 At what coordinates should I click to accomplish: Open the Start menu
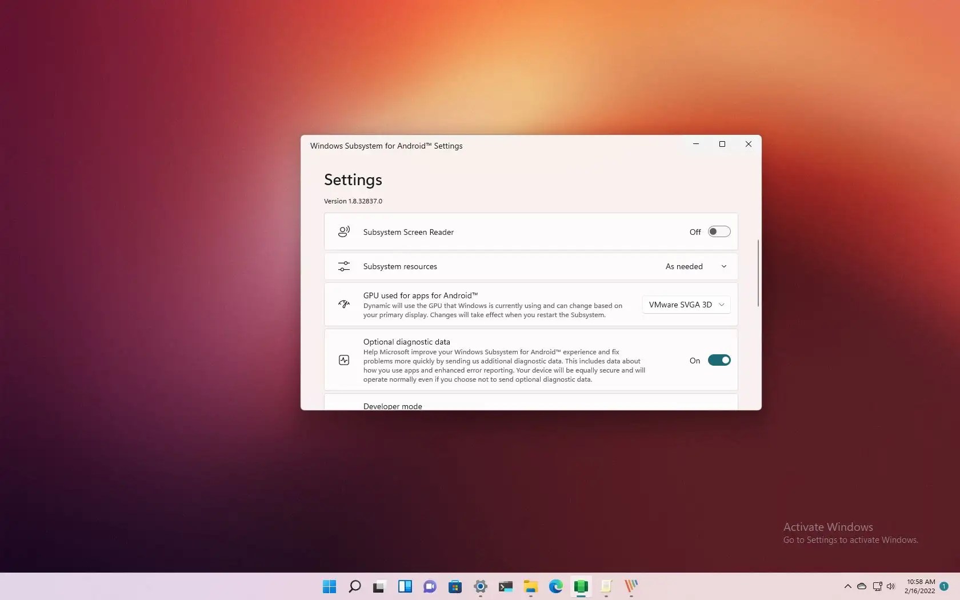[329, 587]
